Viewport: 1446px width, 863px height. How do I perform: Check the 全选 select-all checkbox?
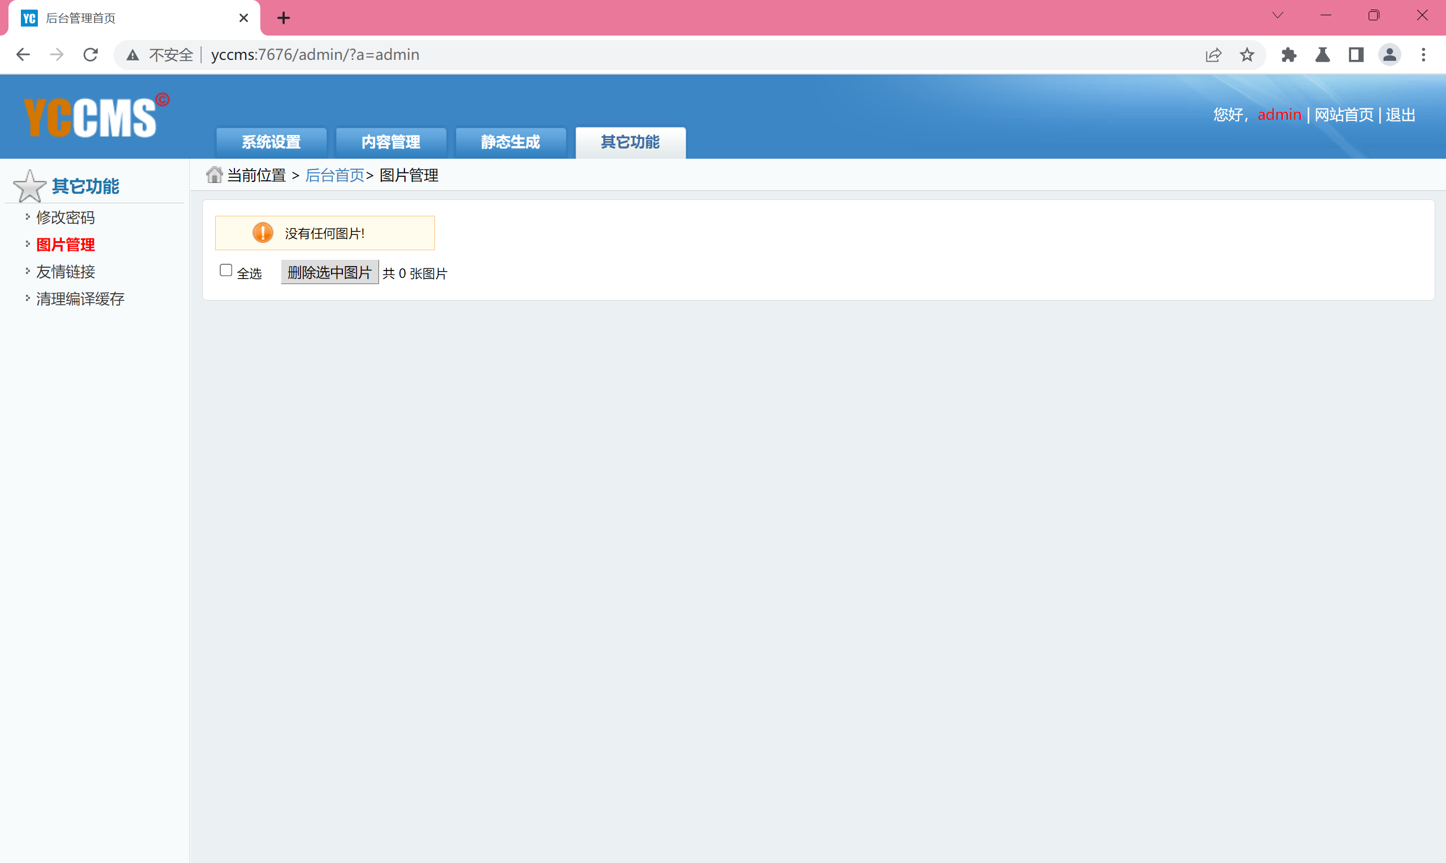tap(226, 271)
